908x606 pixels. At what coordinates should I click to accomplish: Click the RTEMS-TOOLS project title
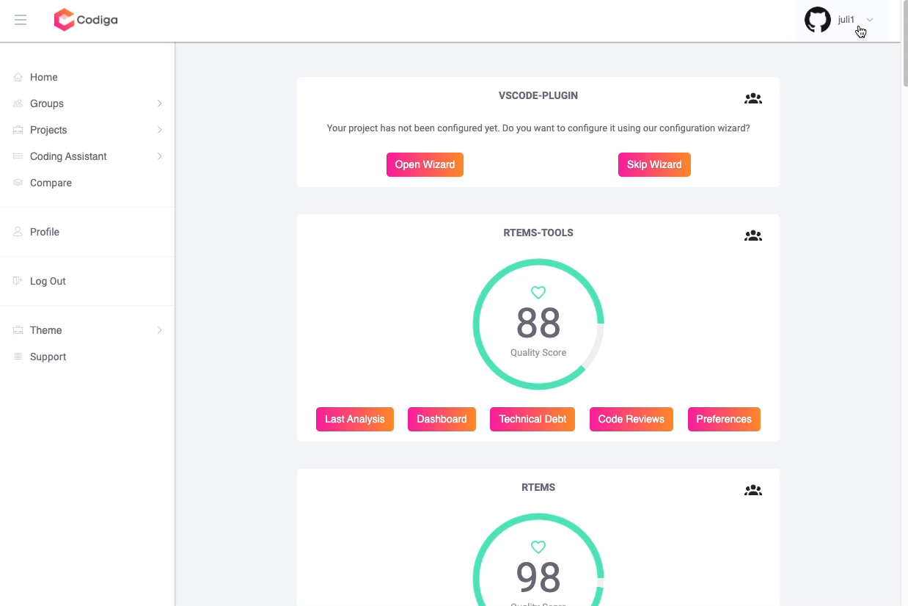point(538,233)
